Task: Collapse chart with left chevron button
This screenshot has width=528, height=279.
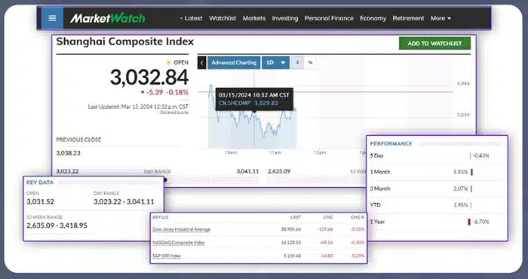Action: click(x=201, y=63)
